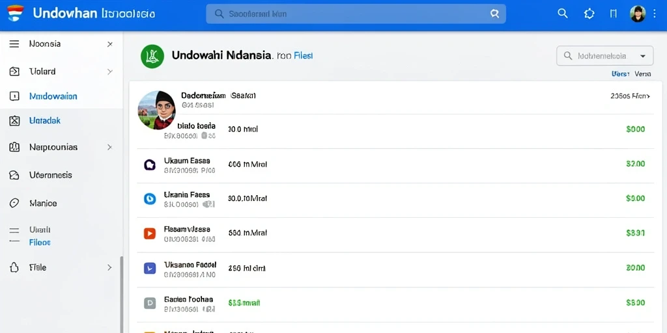667x333 pixels.
Task: Select the Uksanao Faodel row name
Action: tap(190, 264)
